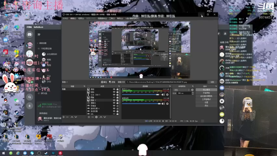Viewport: 277px width, 156px height.
Task: Collapse 语音分组 category in Kaiheila
Action: (42, 43)
